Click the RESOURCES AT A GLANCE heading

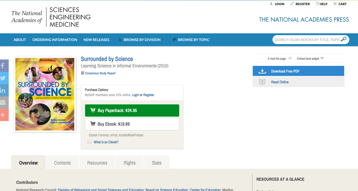click(x=280, y=179)
